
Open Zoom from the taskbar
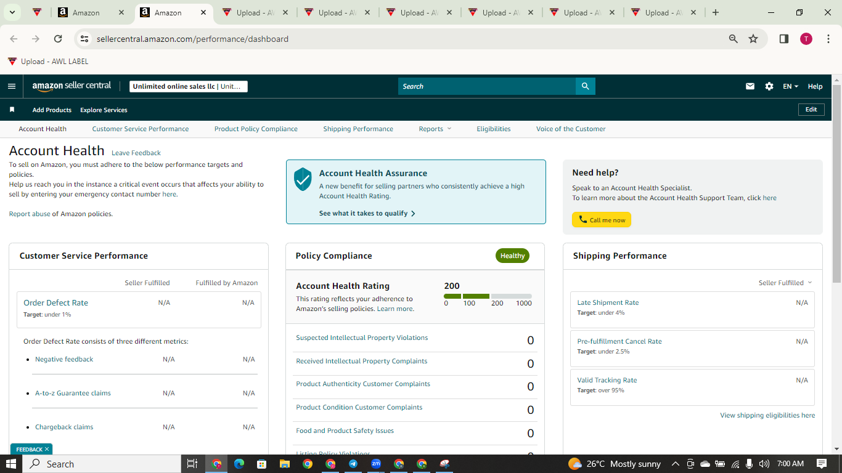[376, 464]
